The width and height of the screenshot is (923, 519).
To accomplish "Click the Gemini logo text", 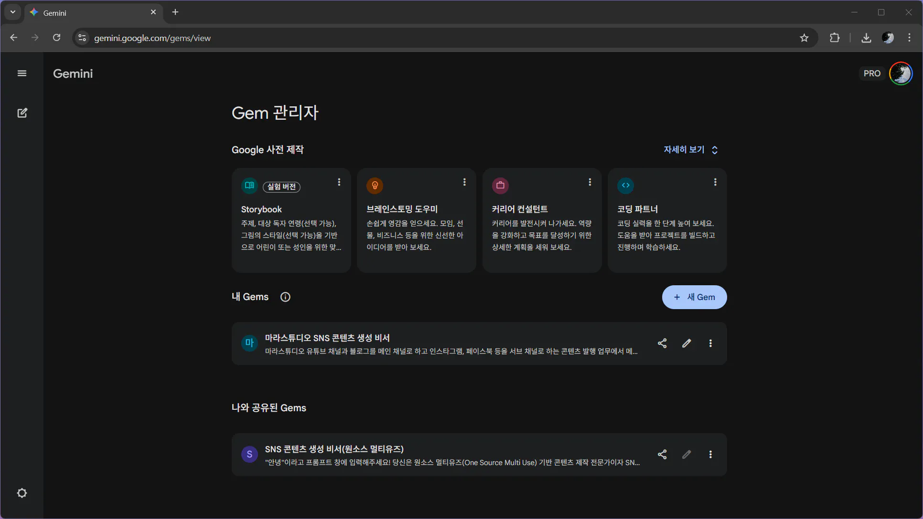I will (73, 73).
